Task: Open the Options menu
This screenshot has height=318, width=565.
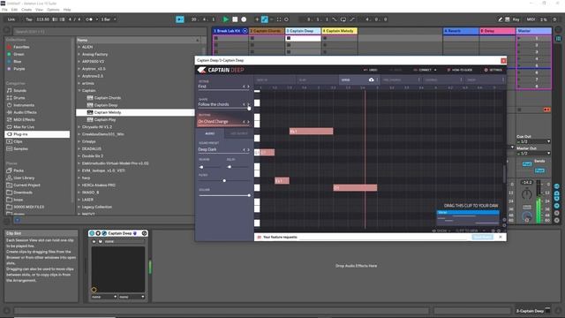Action: pyautogui.click(x=53, y=10)
